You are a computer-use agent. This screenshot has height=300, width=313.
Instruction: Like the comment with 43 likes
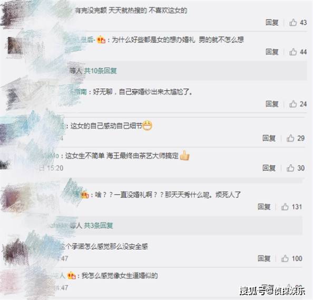pyautogui.click(x=293, y=22)
